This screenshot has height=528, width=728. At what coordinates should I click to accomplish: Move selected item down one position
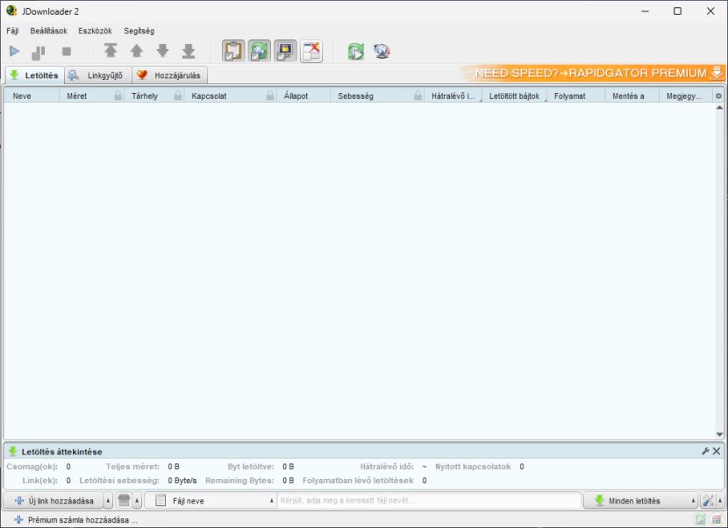click(x=162, y=51)
